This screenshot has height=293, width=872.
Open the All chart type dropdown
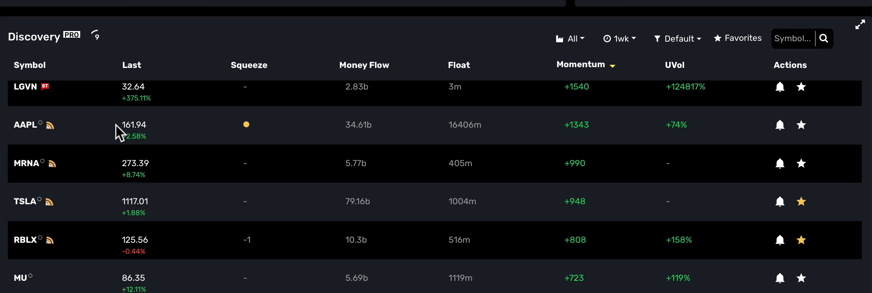570,38
